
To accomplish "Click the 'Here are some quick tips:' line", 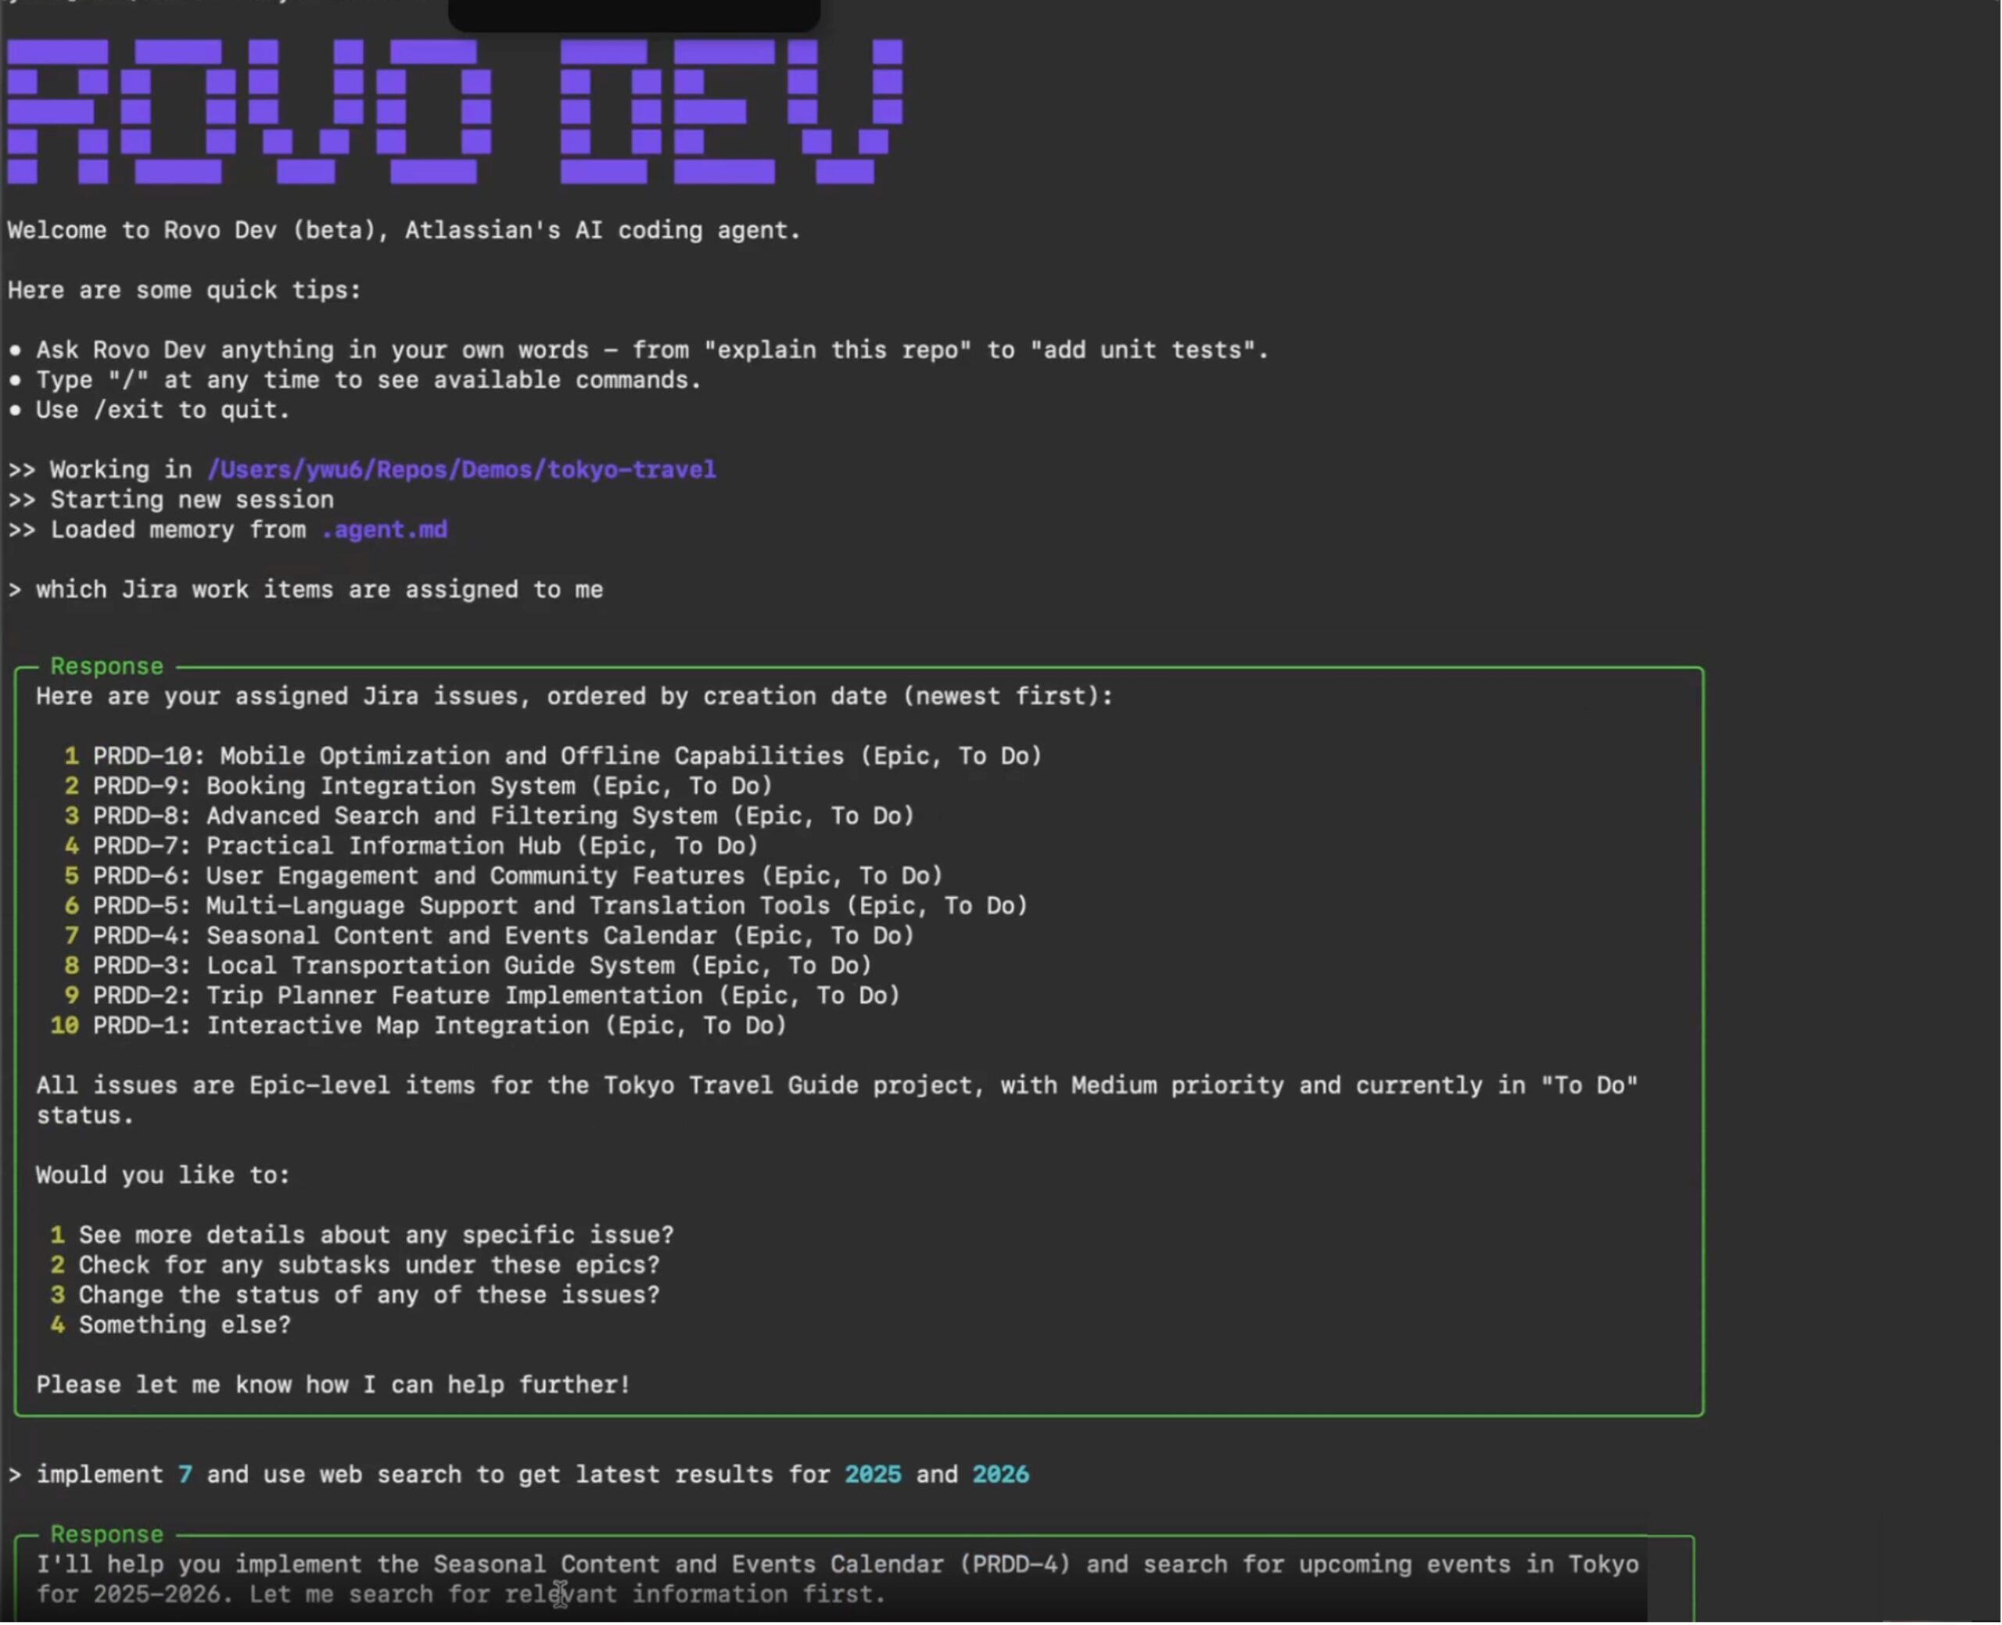I will pyautogui.click(x=185, y=290).
